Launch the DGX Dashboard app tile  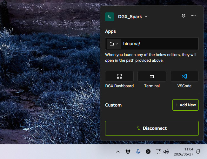pyautogui.click(x=119, y=76)
